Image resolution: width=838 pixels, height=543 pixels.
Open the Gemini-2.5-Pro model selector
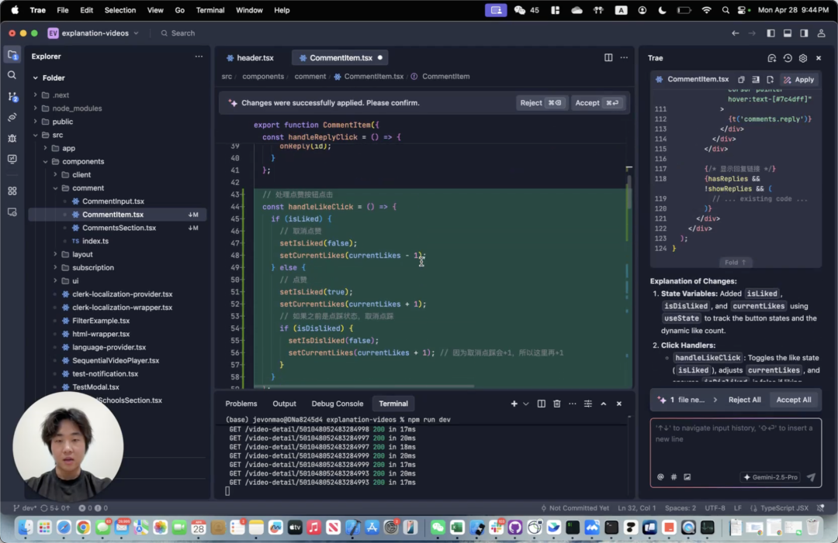click(x=769, y=477)
